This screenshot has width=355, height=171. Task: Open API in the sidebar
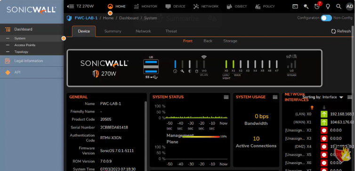pos(32,73)
